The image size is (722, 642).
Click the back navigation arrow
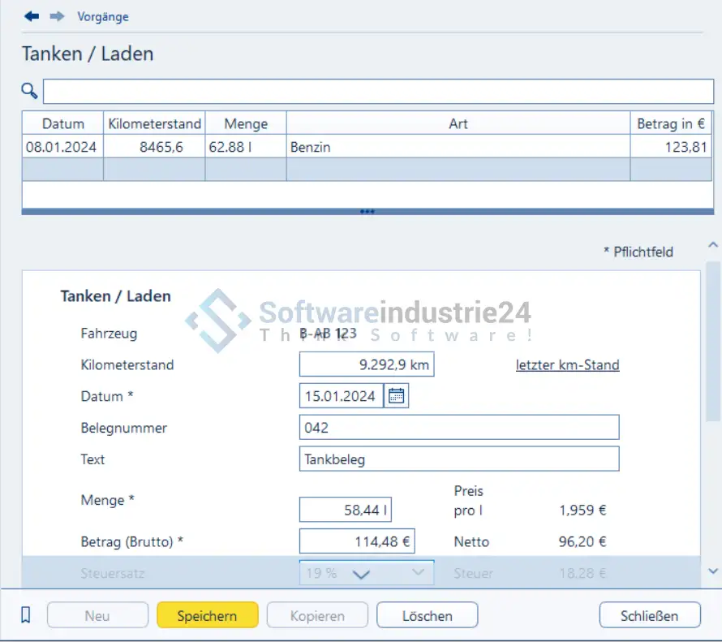(32, 16)
